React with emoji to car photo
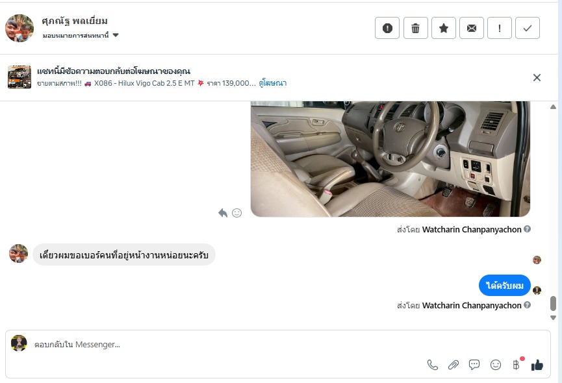562x383 pixels. [x=237, y=213]
